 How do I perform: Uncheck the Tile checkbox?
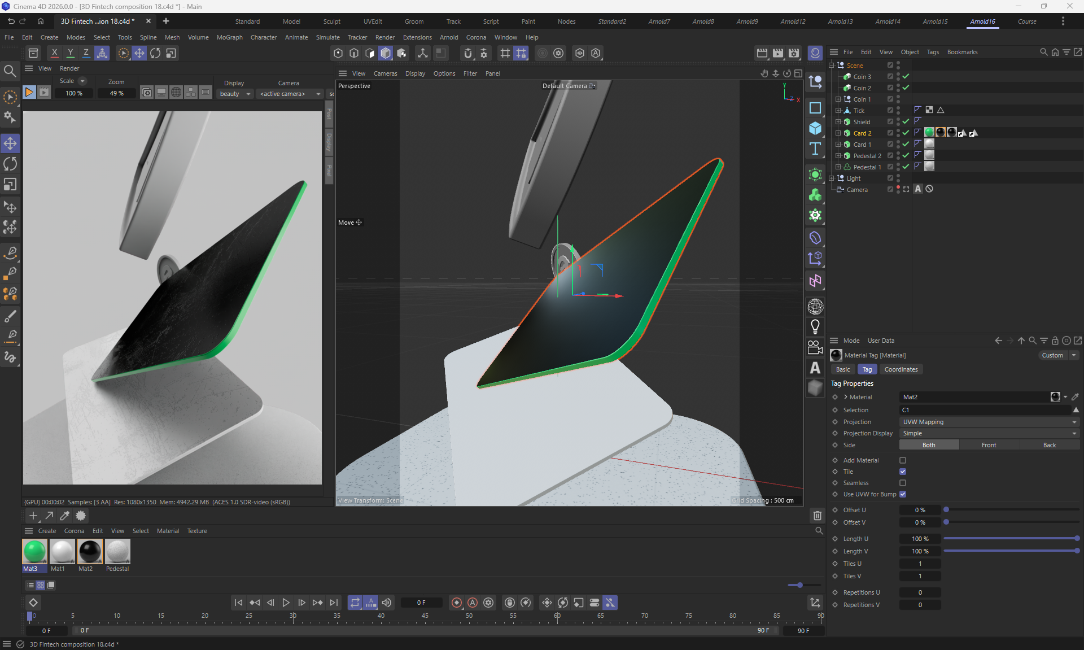pyautogui.click(x=902, y=472)
